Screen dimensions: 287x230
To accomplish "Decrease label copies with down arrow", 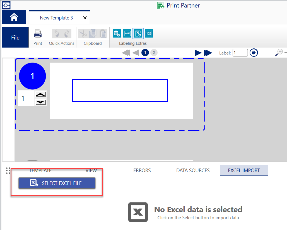I will (x=41, y=102).
